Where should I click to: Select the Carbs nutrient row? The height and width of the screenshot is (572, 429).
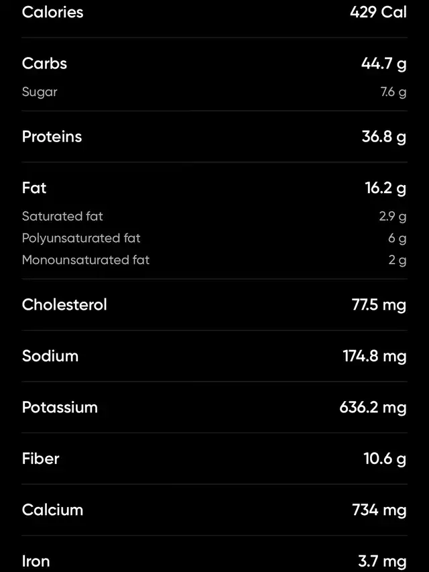click(x=214, y=64)
